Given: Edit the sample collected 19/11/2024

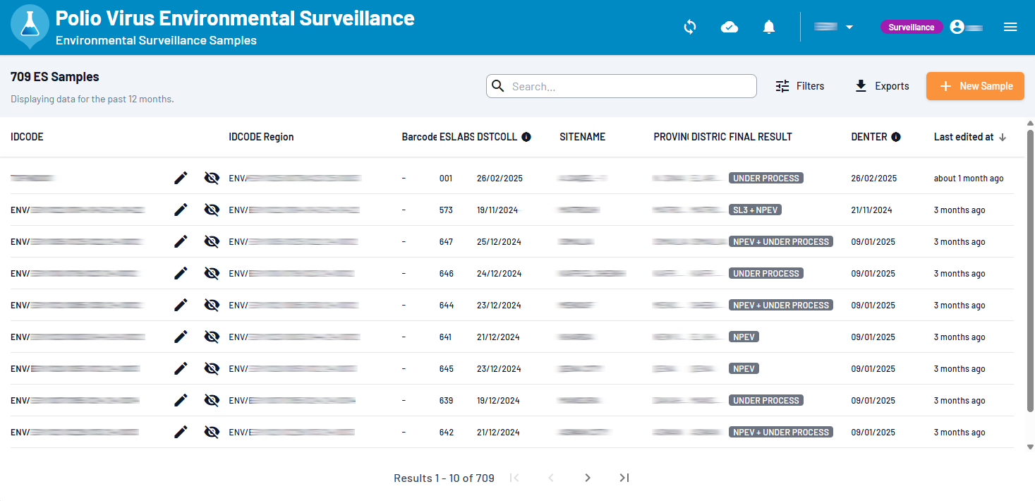Looking at the screenshot, I should click(x=181, y=210).
